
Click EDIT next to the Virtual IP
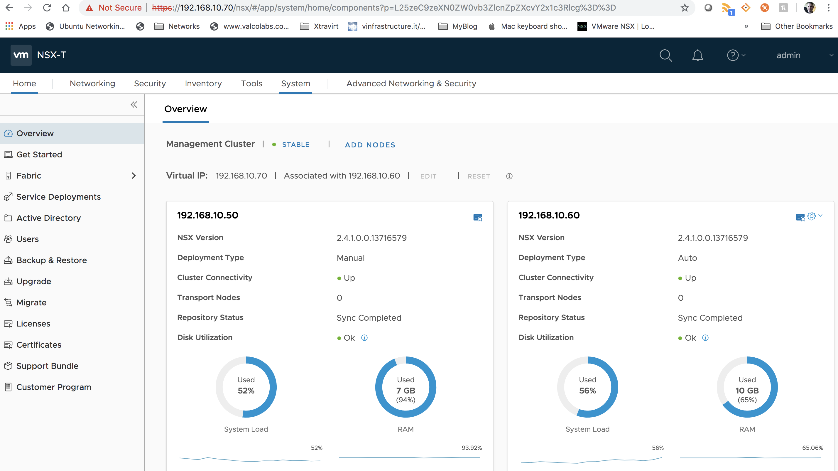click(428, 176)
